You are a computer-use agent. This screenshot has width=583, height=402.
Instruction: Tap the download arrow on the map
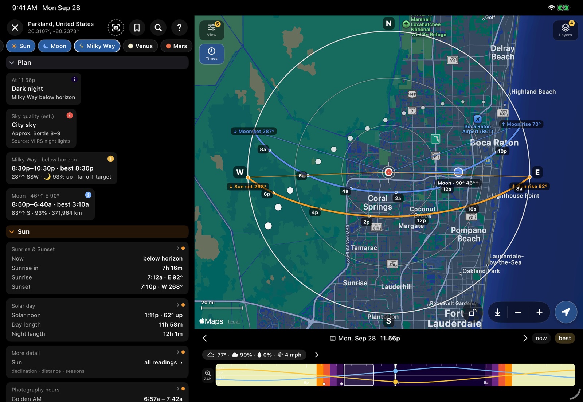(498, 312)
